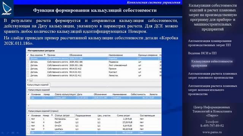Tick checkbox for Контакт row
The width and height of the screenshot is (243, 136).
point(28,72)
